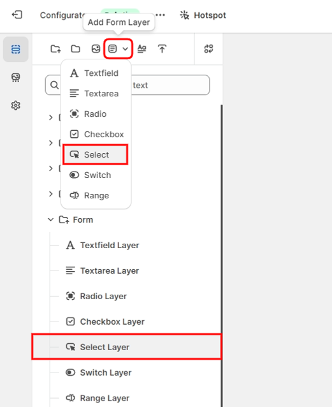Viewport: 332px width, 407px height.
Task: Open the Add Form Layer dropdown button
Action: (x=119, y=48)
